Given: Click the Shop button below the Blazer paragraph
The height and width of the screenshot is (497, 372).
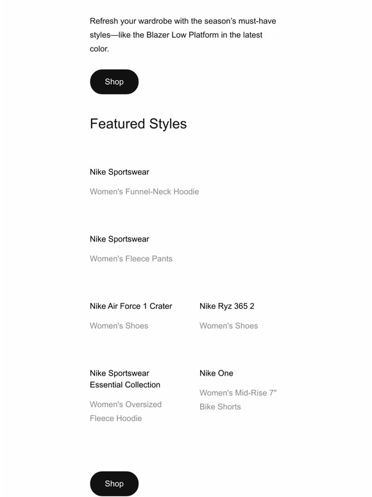Looking at the screenshot, I should coord(114,82).
